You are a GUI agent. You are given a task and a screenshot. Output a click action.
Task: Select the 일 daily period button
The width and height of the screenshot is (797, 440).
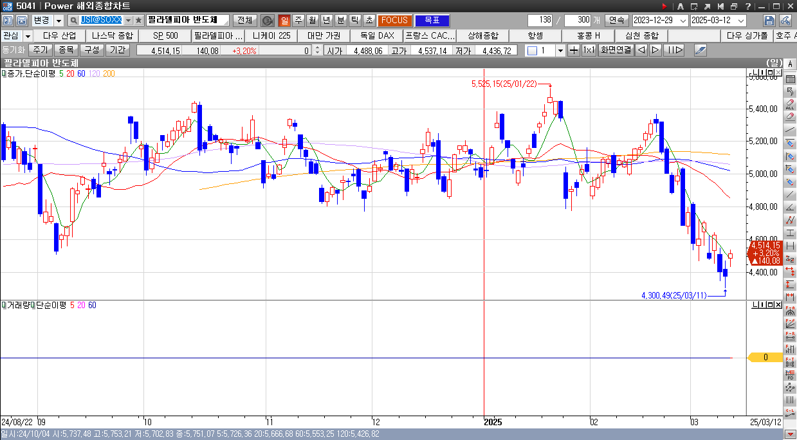[x=284, y=21]
